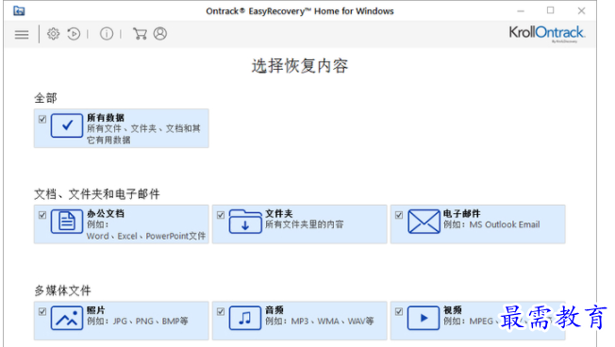Screen dimensions: 615x347
Task: Toggle the 电子邮件 checkbox
Action: pyautogui.click(x=399, y=215)
